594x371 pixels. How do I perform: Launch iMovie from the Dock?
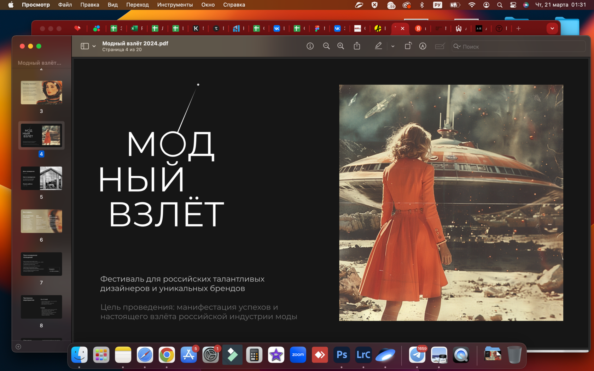point(276,355)
